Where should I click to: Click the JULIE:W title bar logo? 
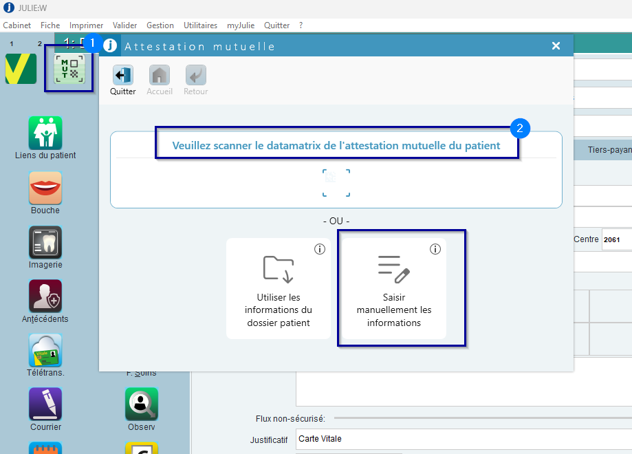9,8
